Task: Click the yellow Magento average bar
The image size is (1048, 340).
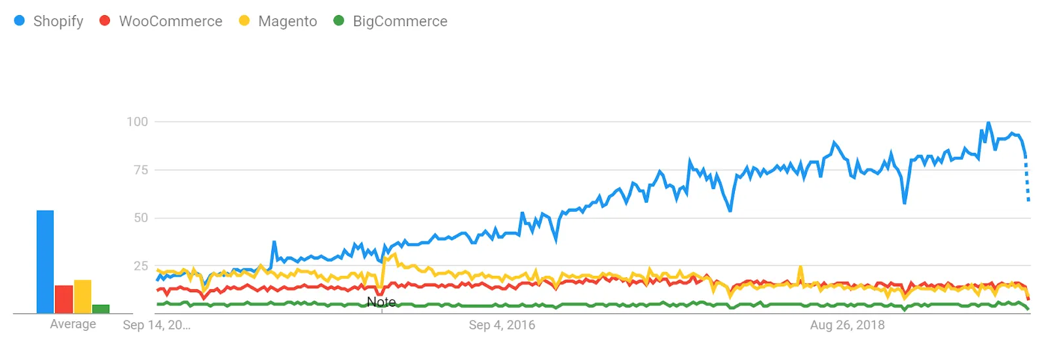Action: [x=83, y=296]
